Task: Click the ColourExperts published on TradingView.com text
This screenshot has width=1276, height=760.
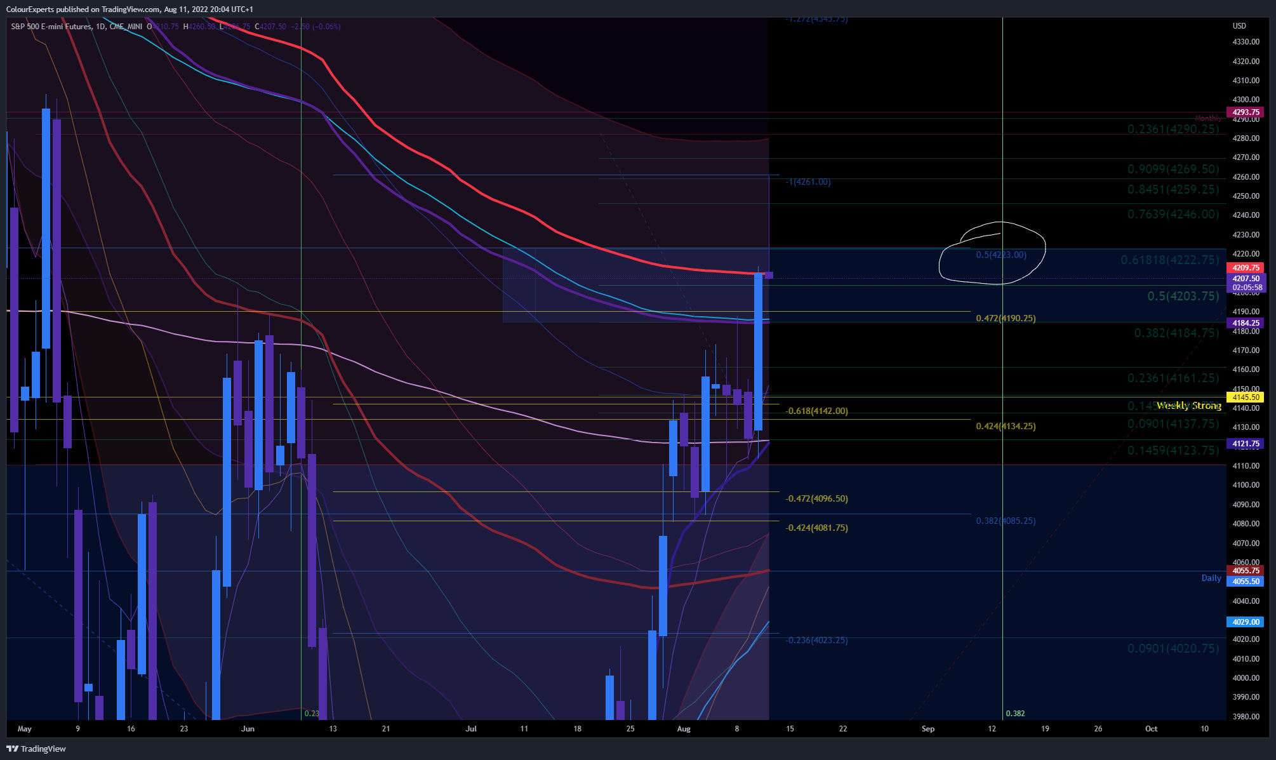Action: tap(83, 10)
